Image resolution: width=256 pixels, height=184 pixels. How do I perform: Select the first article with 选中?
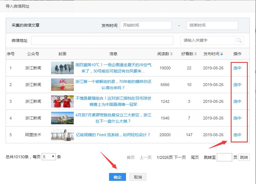(237, 68)
